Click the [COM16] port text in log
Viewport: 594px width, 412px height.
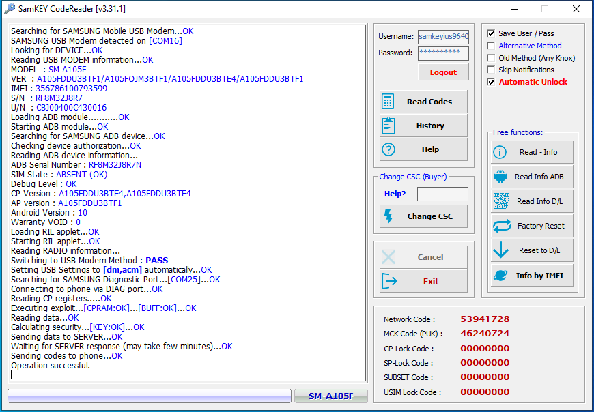(165, 41)
